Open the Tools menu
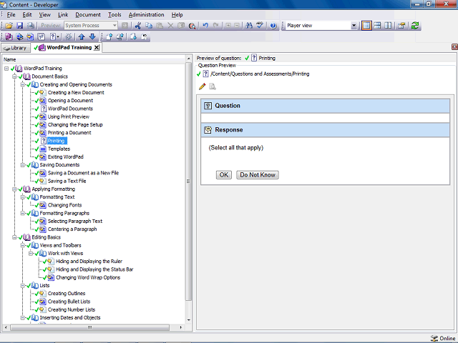 pyautogui.click(x=114, y=14)
